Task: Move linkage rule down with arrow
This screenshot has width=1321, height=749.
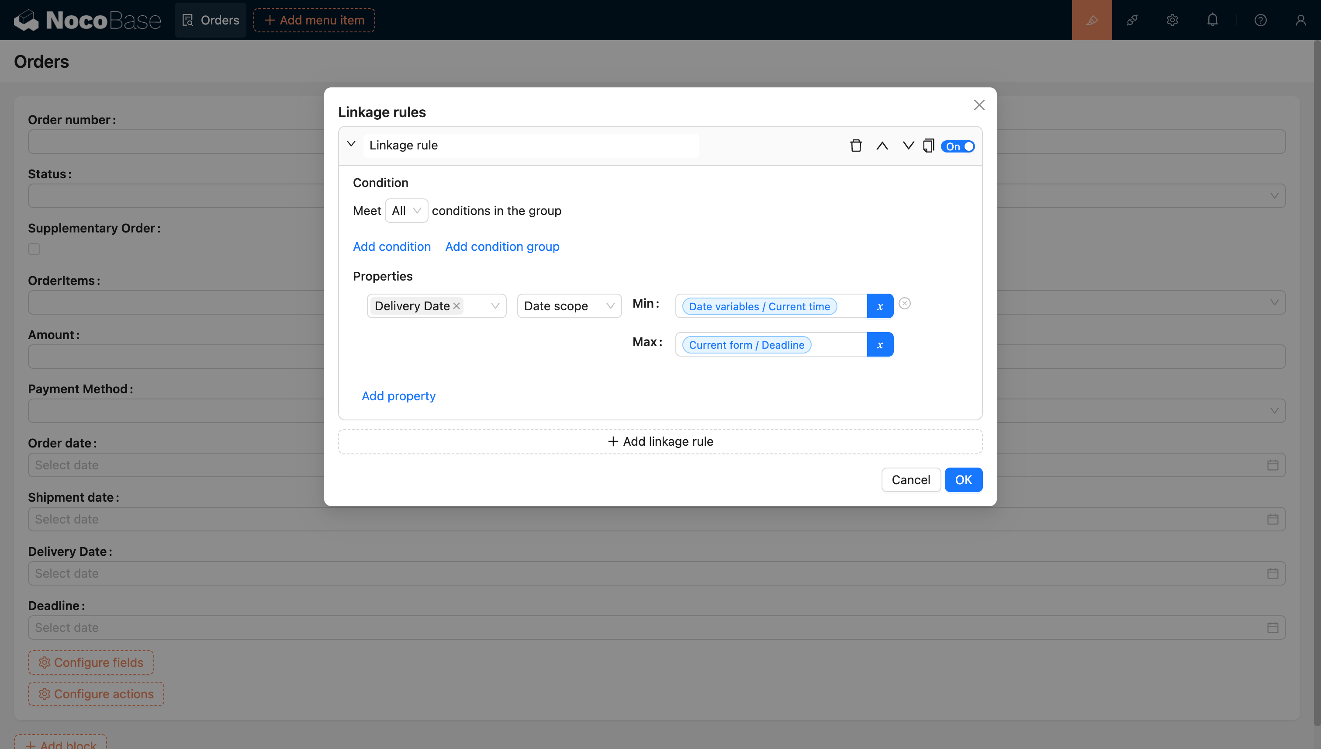Action: [x=908, y=146]
